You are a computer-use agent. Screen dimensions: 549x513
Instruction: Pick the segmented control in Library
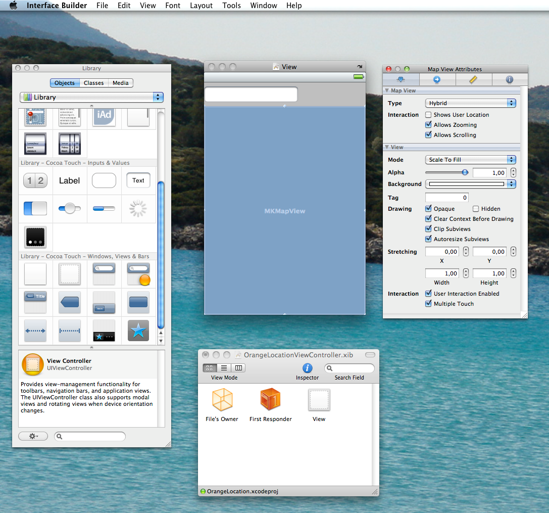[x=35, y=180]
